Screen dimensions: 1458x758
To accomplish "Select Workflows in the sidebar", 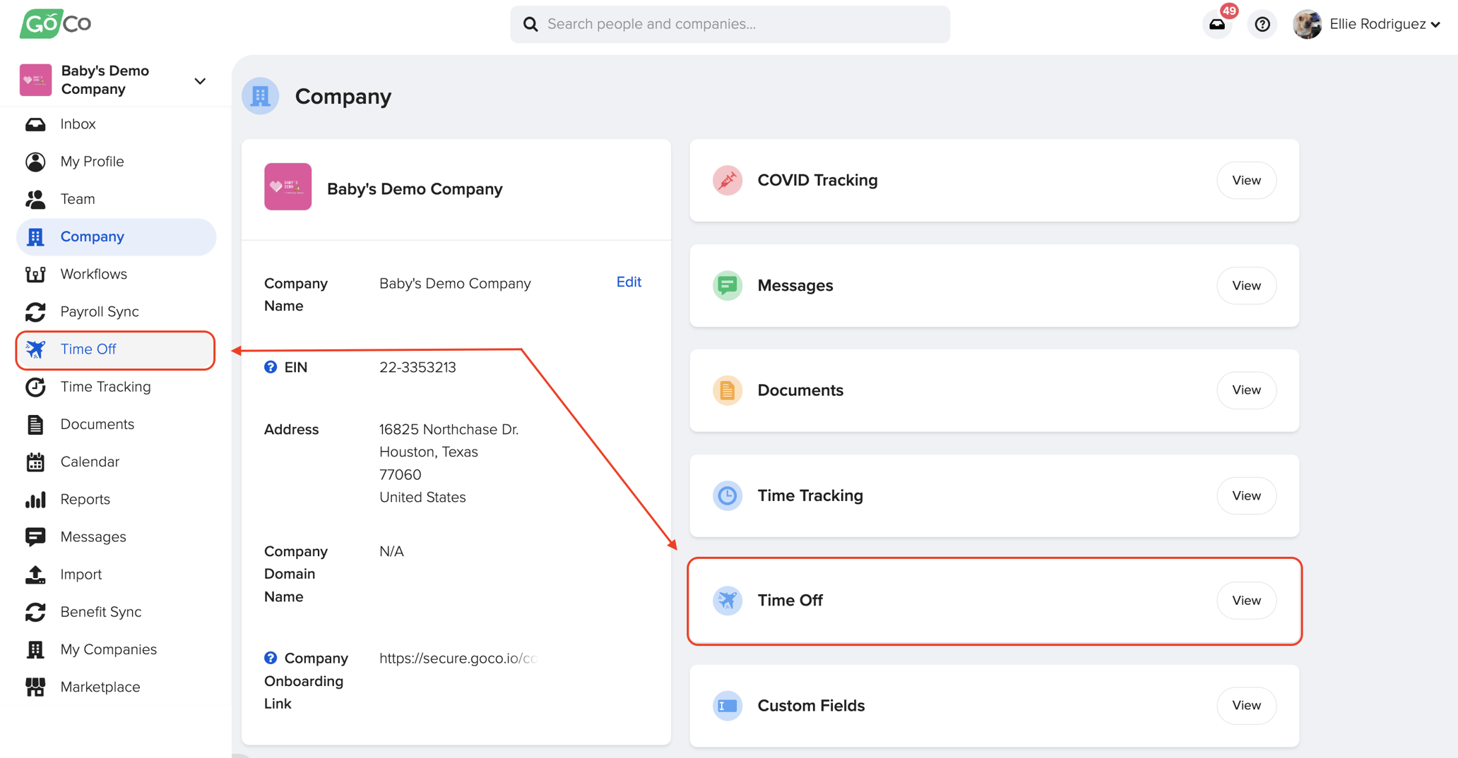I will pyautogui.click(x=94, y=274).
